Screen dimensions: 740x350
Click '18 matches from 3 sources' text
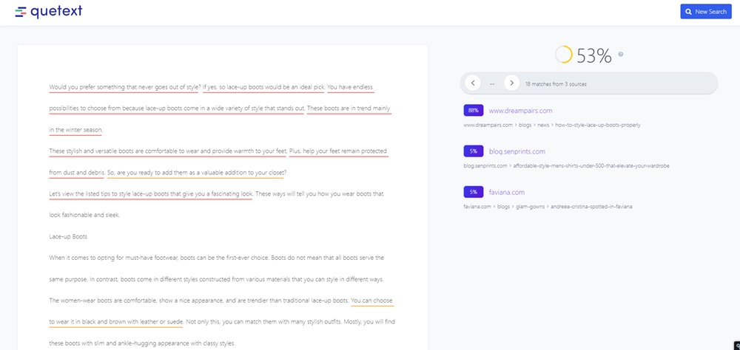tap(556, 84)
